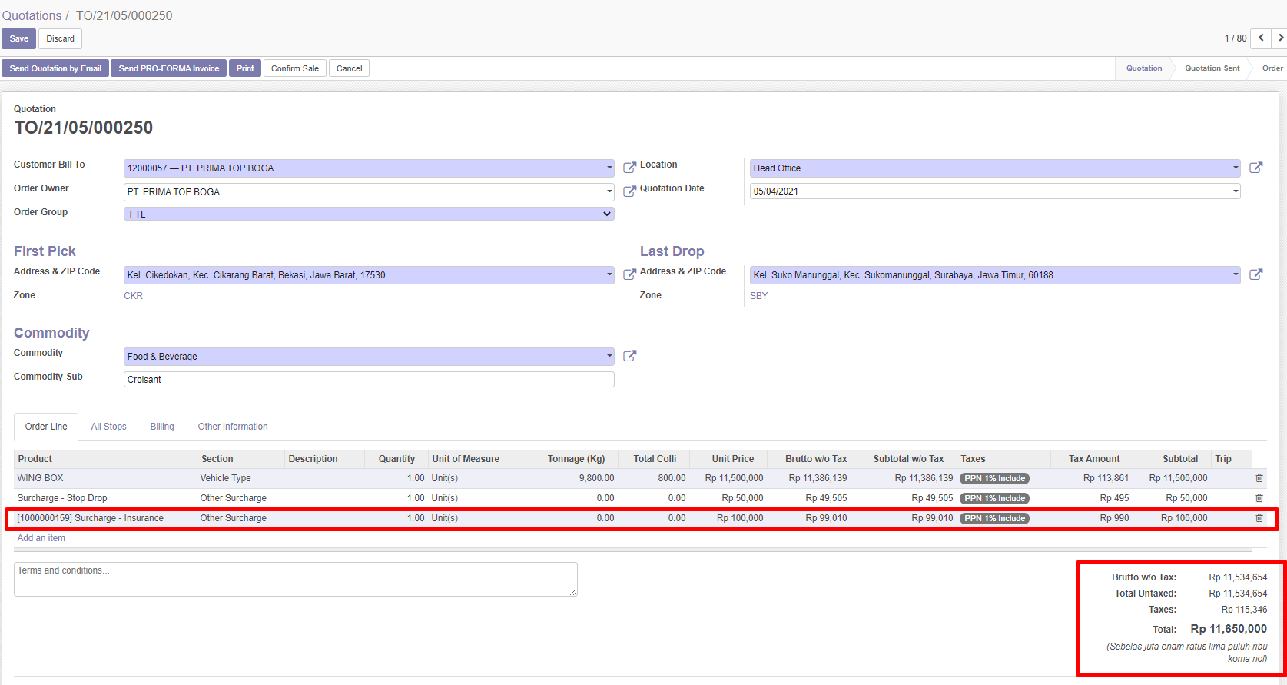
Task: Sort by Product column header
Action: pos(105,459)
